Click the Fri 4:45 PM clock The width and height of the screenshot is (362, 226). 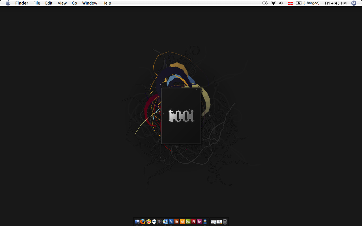click(336, 3)
